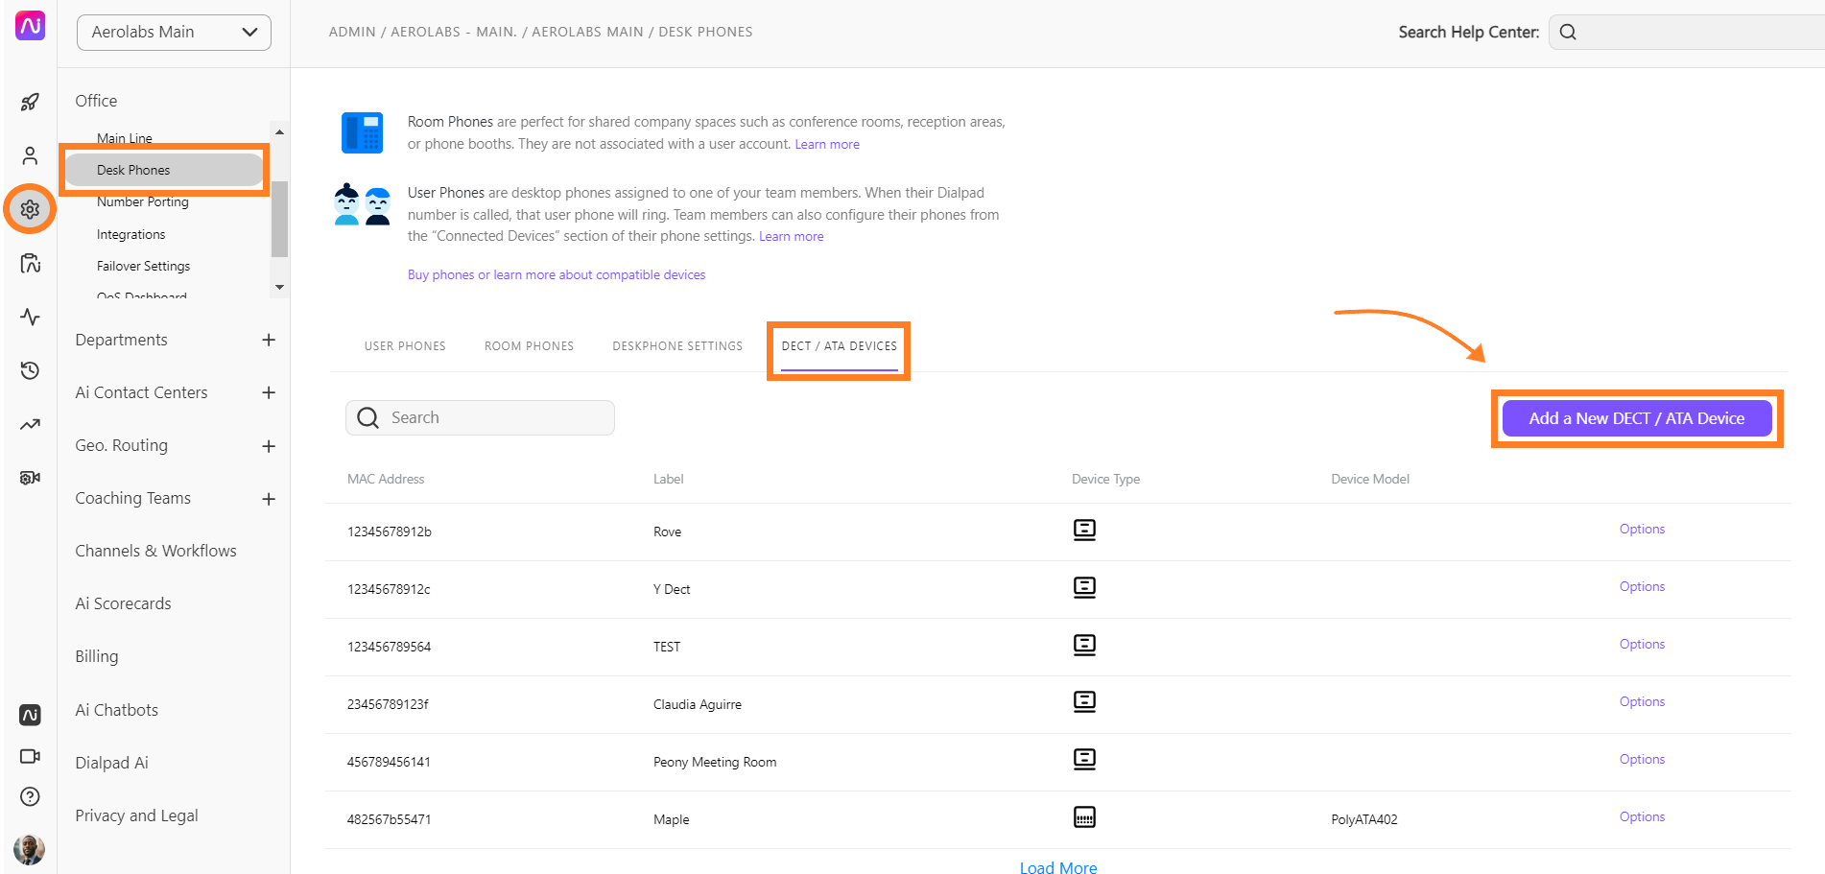The width and height of the screenshot is (1825, 874).
Task: Expand the Coaching Teams section
Action: click(269, 499)
